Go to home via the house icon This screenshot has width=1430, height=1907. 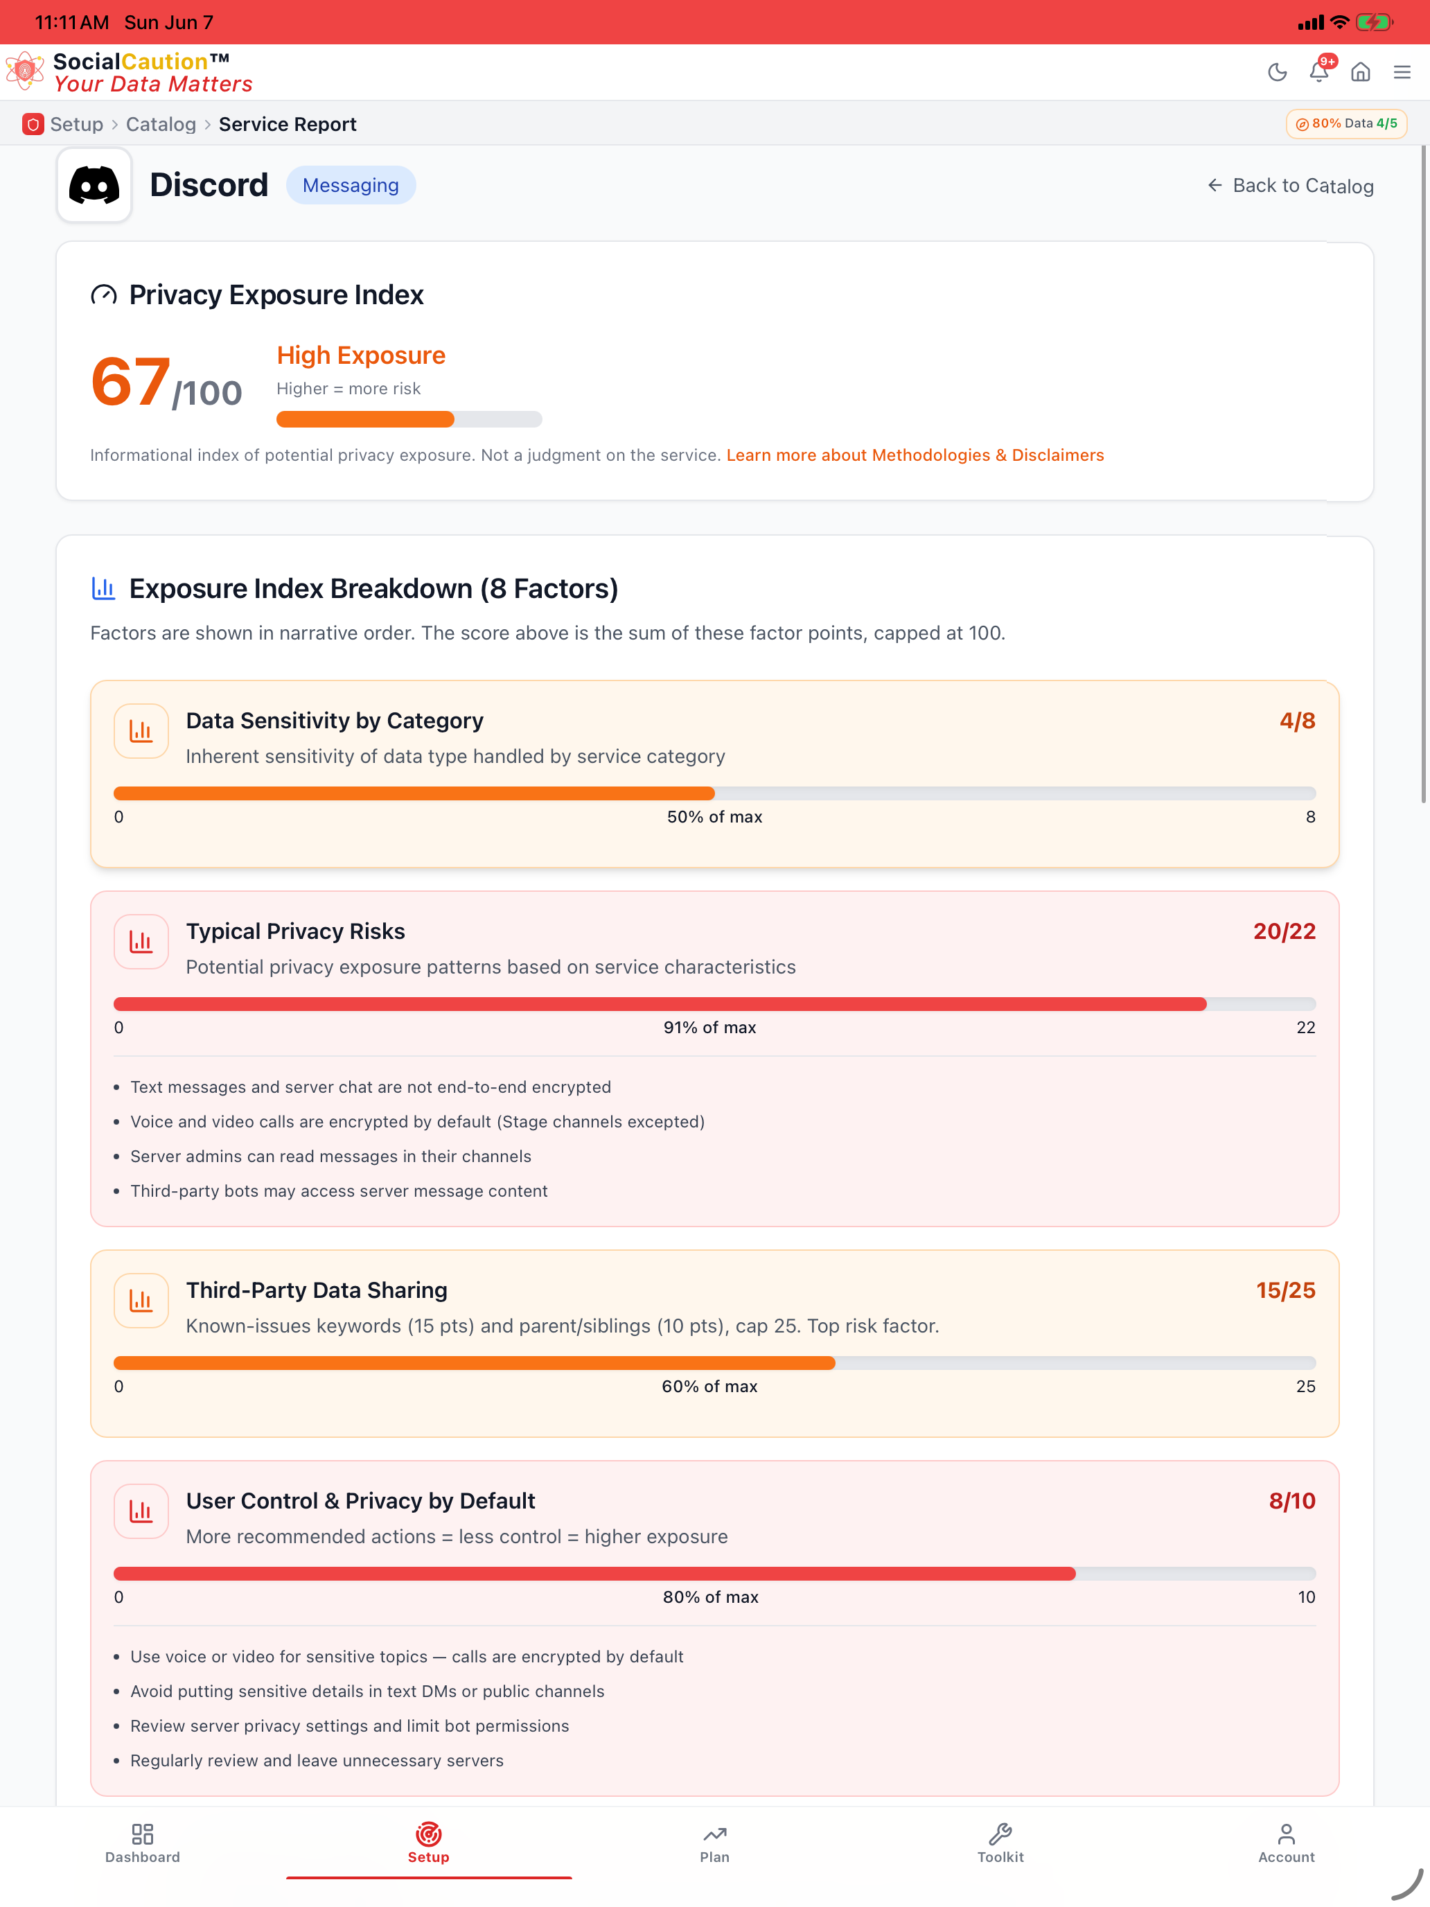pyautogui.click(x=1360, y=73)
